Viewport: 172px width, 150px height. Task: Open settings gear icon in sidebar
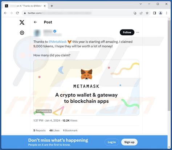coord(22,33)
